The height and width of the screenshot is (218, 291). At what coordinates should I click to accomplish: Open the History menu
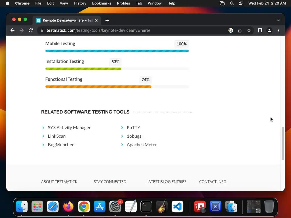[80, 3]
